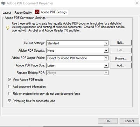Click the settings description paragraph
Image resolution: width=140 pixels, height=127 pixels.
tap(68, 27)
